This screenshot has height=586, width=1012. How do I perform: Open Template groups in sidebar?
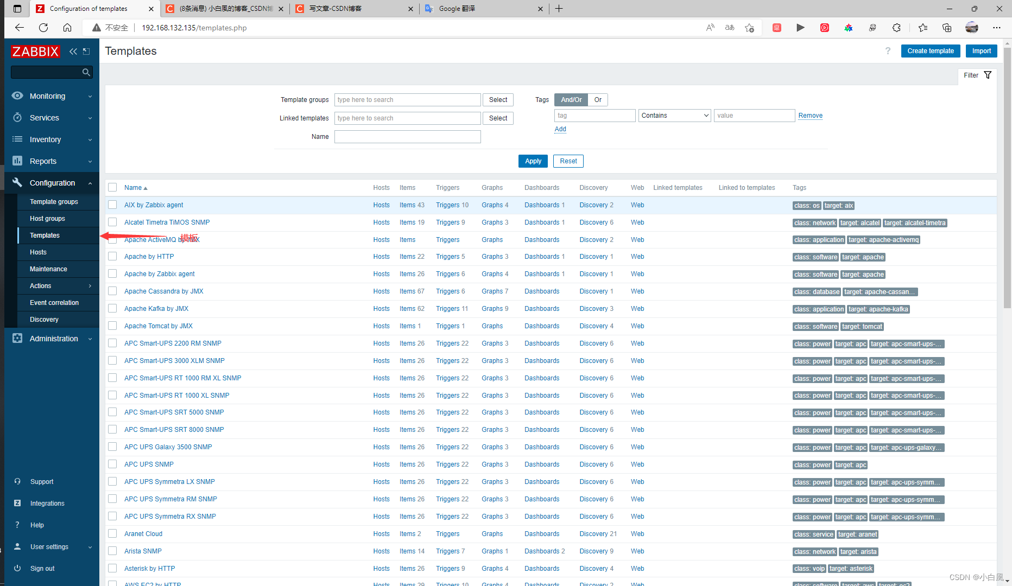tap(54, 202)
